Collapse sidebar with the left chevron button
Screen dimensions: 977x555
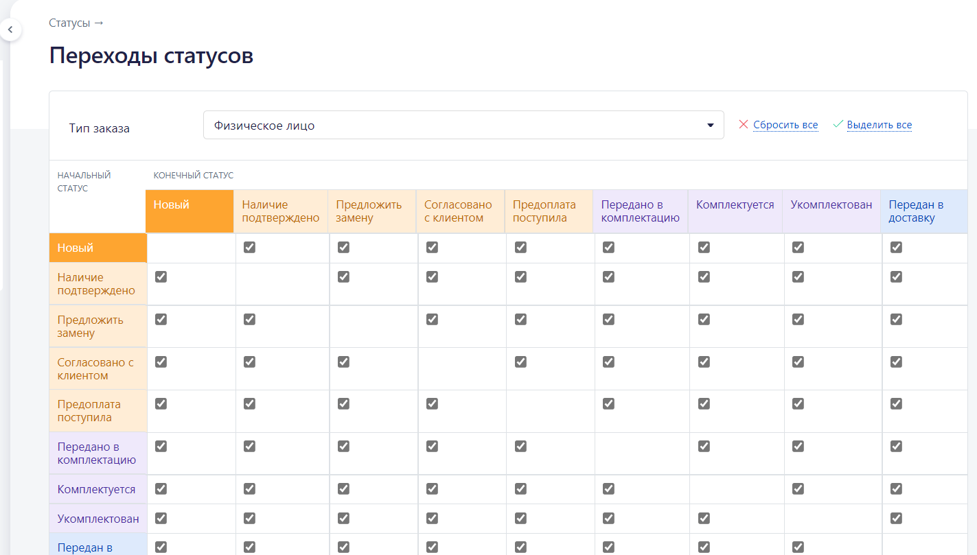click(x=10, y=30)
